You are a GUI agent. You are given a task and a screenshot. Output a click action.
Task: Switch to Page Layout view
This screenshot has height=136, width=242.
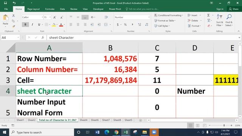tap(197, 125)
